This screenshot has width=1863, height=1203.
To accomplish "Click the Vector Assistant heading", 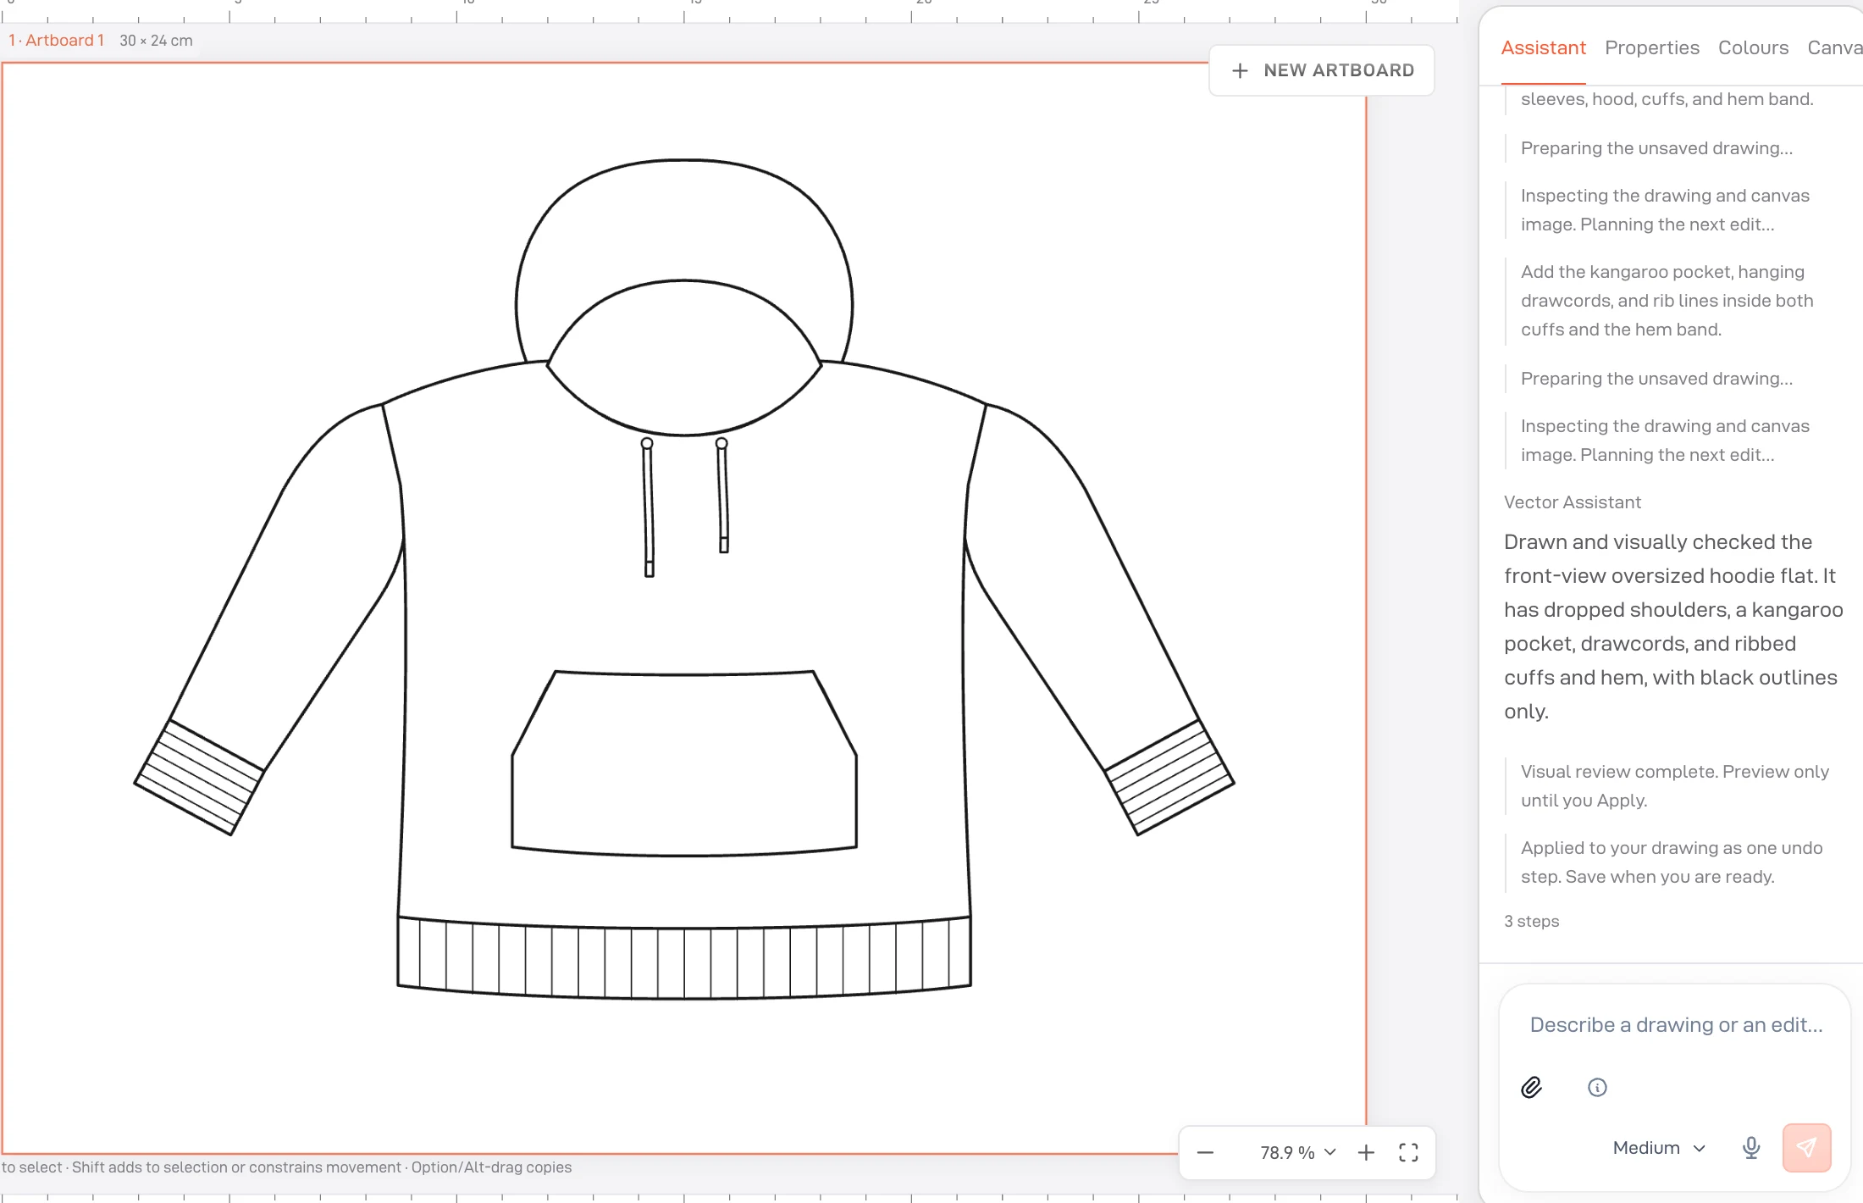I will pos(1572,502).
